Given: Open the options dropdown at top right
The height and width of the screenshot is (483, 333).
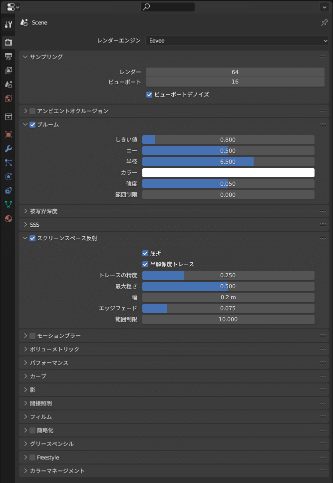Looking at the screenshot, I should (x=325, y=7).
